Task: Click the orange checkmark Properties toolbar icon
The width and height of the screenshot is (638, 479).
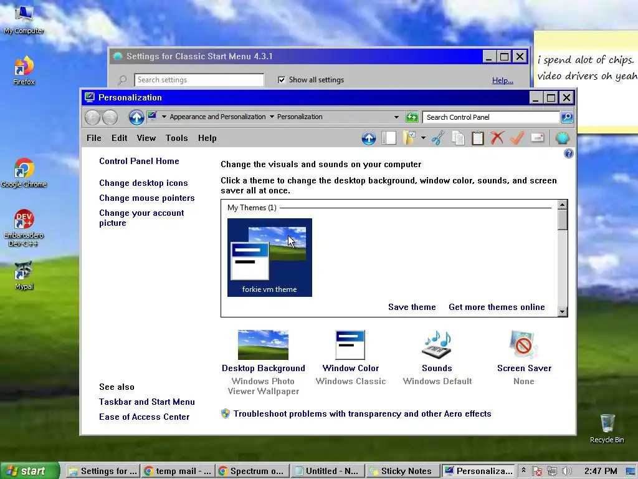Action: (517, 138)
